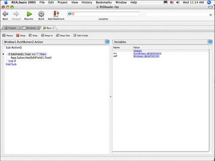Viewport: 215px width, 161px height.
Task: Switch to the Project tab
Action: pyautogui.click(x=10, y=28)
